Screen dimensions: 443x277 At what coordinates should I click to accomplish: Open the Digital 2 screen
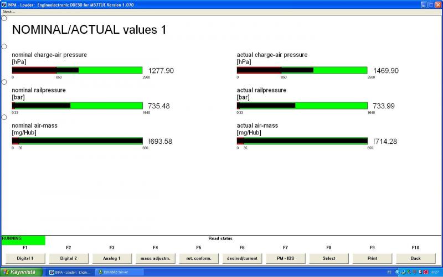pos(69,258)
